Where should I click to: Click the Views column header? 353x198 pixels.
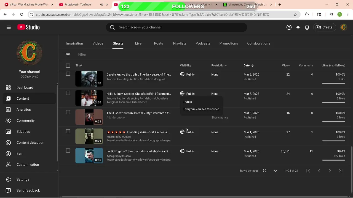[x=286, y=65]
